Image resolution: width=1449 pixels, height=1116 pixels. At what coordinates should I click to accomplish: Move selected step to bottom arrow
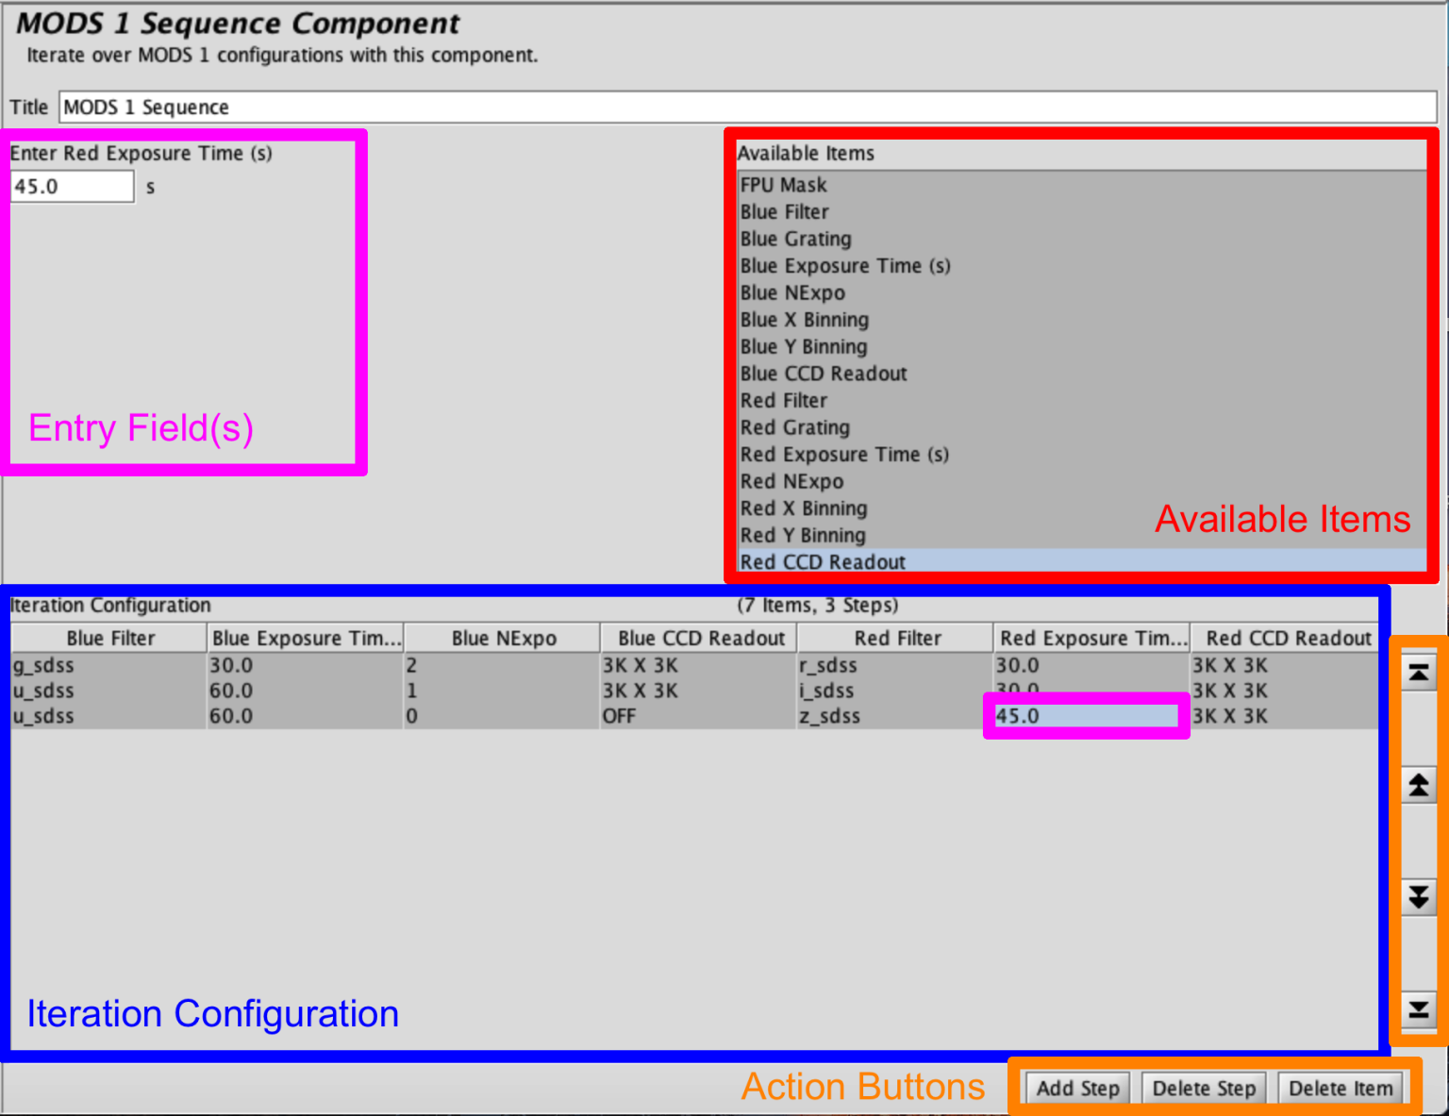click(1418, 1009)
